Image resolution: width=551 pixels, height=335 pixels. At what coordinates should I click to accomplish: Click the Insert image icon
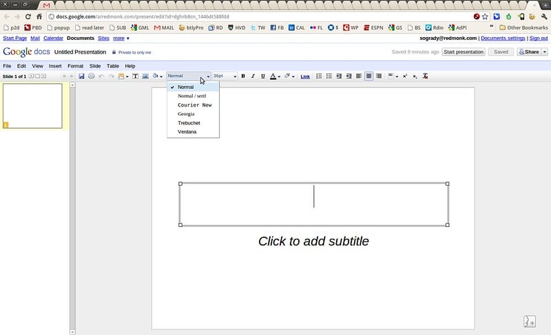145,76
